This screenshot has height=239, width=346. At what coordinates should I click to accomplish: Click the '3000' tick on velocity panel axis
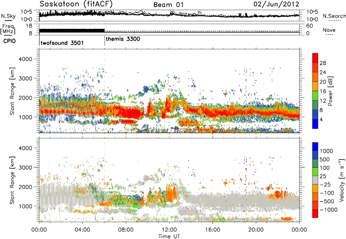[x=25, y=167]
